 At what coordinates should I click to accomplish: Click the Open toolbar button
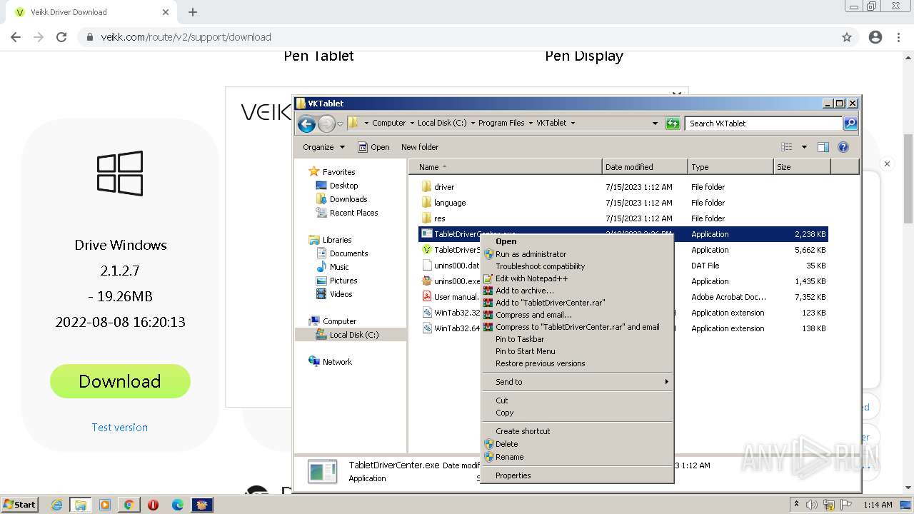[x=373, y=147]
